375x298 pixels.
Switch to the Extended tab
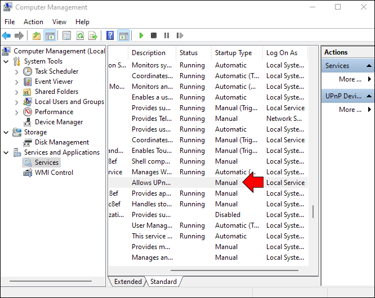[x=128, y=282]
